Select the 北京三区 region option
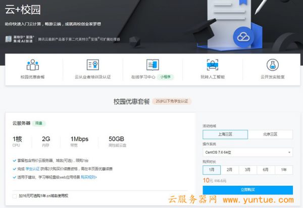This screenshot has height=208, width=303. (270, 134)
